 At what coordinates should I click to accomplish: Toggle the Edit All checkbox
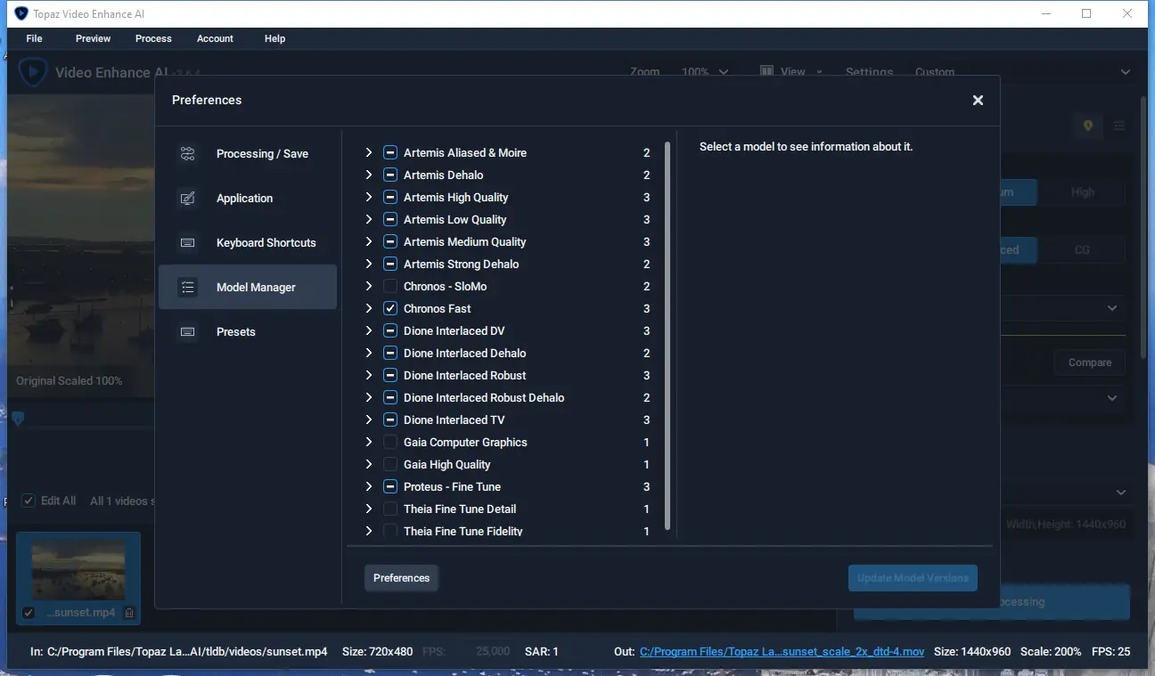(29, 501)
